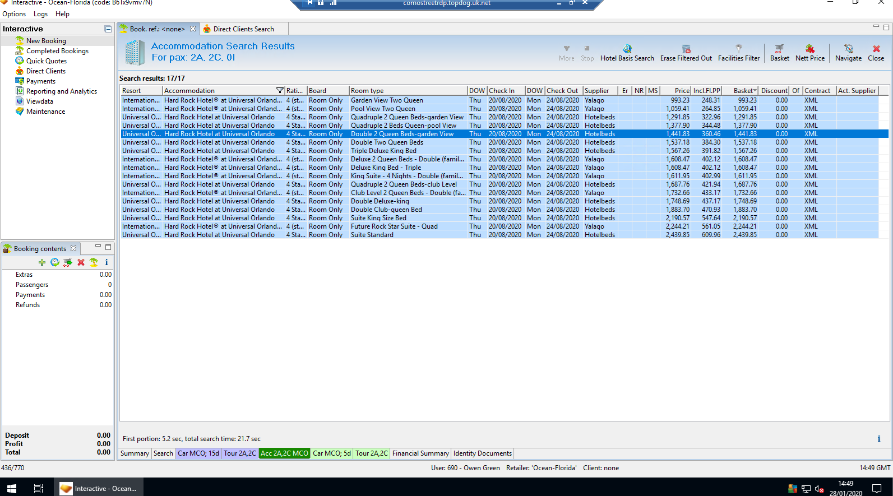Open the Help menu

point(62,14)
